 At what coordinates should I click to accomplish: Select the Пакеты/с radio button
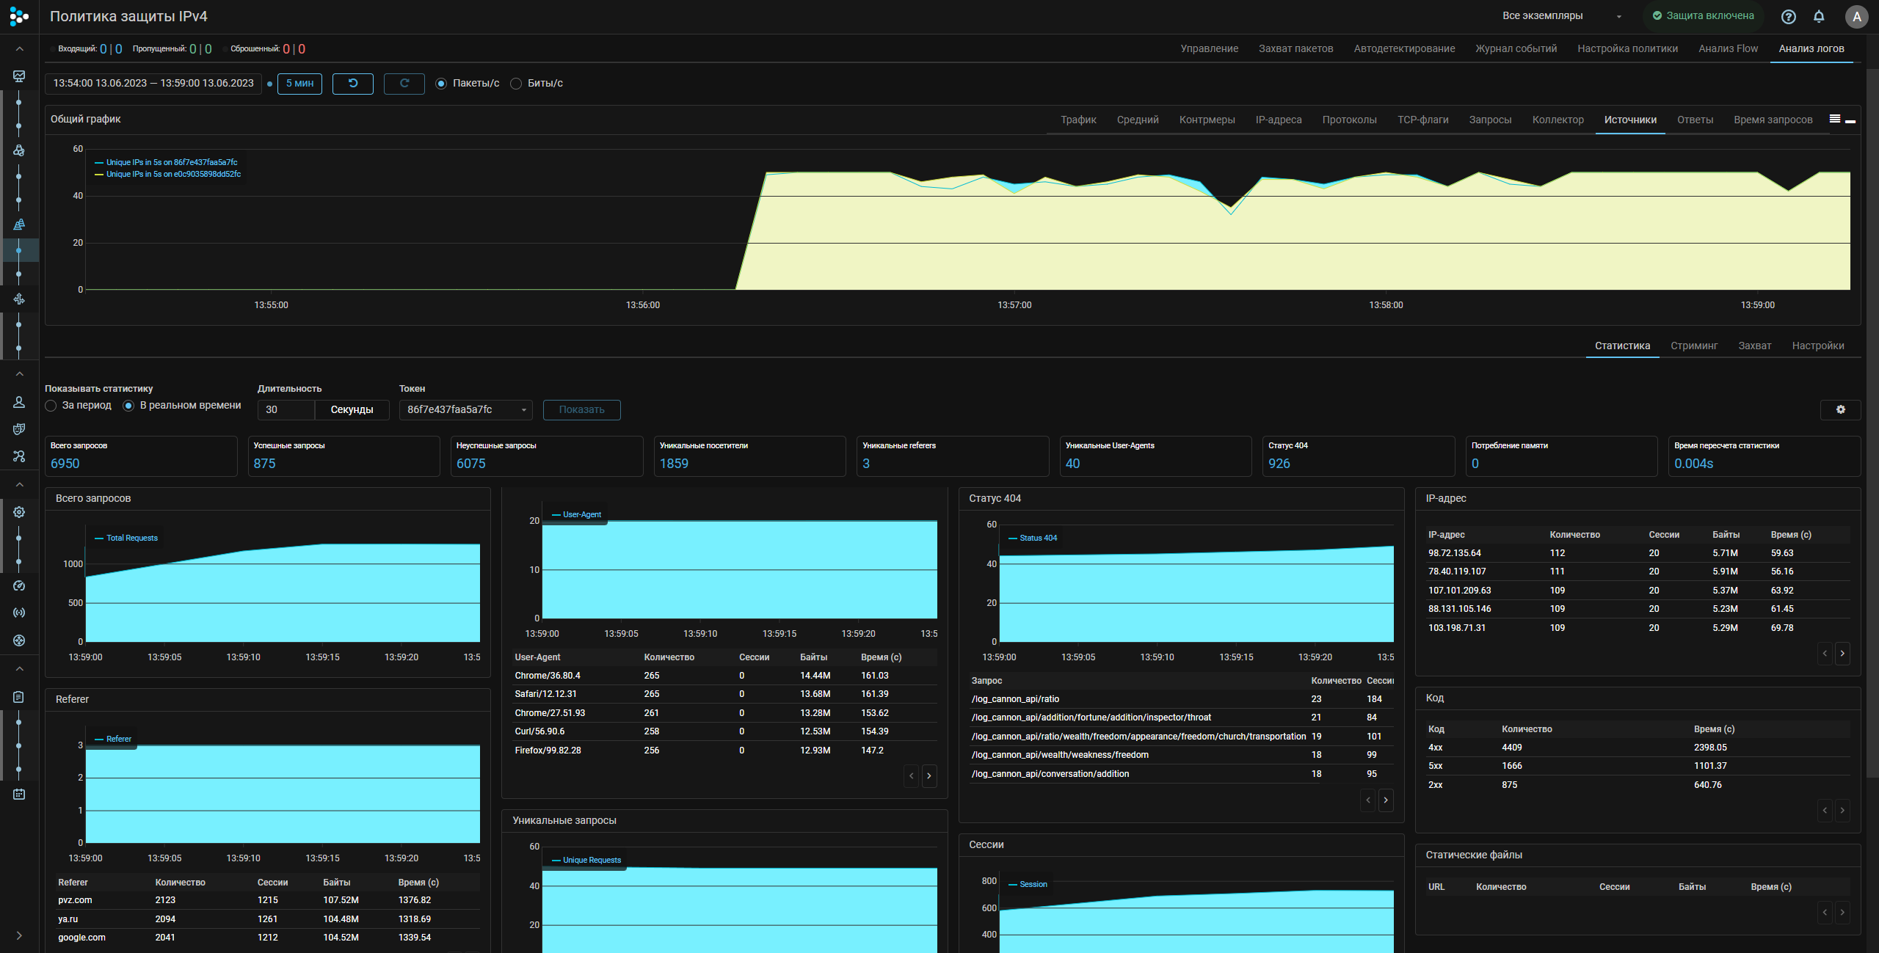[441, 84]
